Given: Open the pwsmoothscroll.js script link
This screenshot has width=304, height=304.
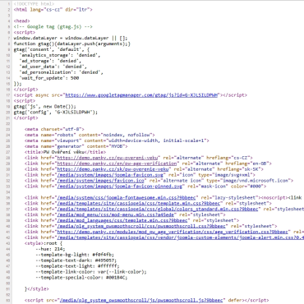Looking at the screenshot, I should click(x=141, y=300).
